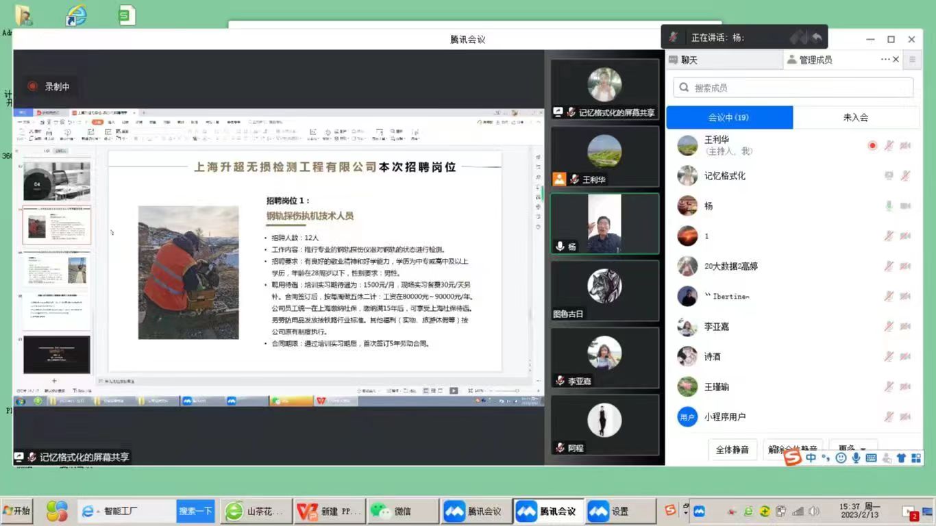Select 杨's video tile

point(604,224)
